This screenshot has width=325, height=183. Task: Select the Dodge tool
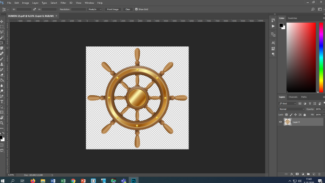coord(2,91)
